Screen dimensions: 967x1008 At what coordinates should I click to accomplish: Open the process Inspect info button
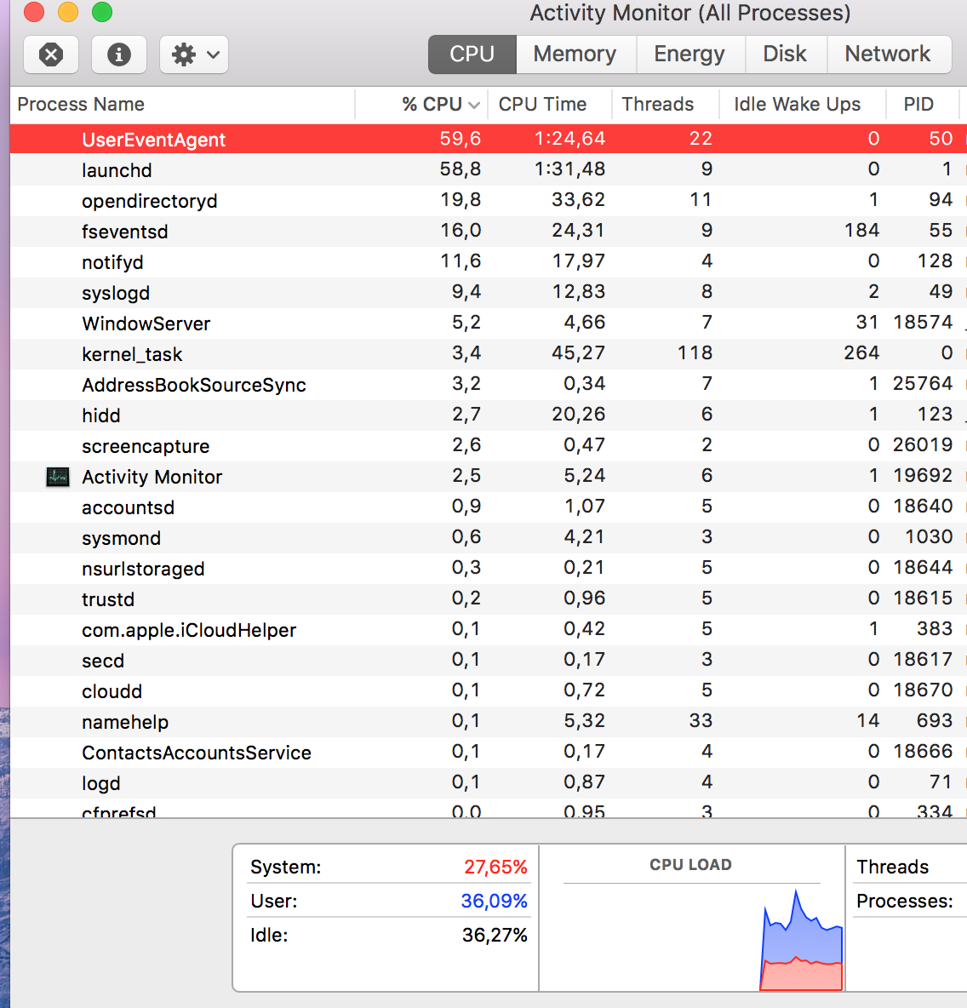pyautogui.click(x=119, y=54)
